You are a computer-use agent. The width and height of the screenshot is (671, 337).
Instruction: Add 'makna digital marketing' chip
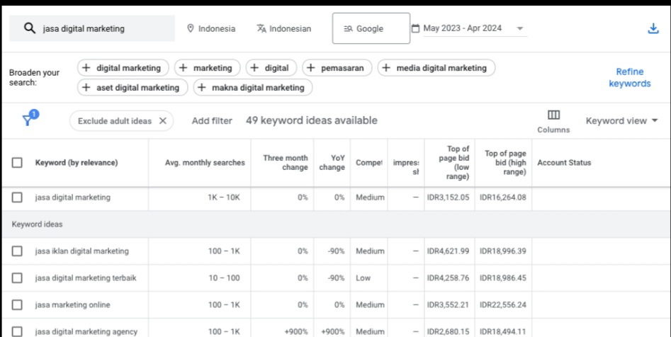point(252,88)
